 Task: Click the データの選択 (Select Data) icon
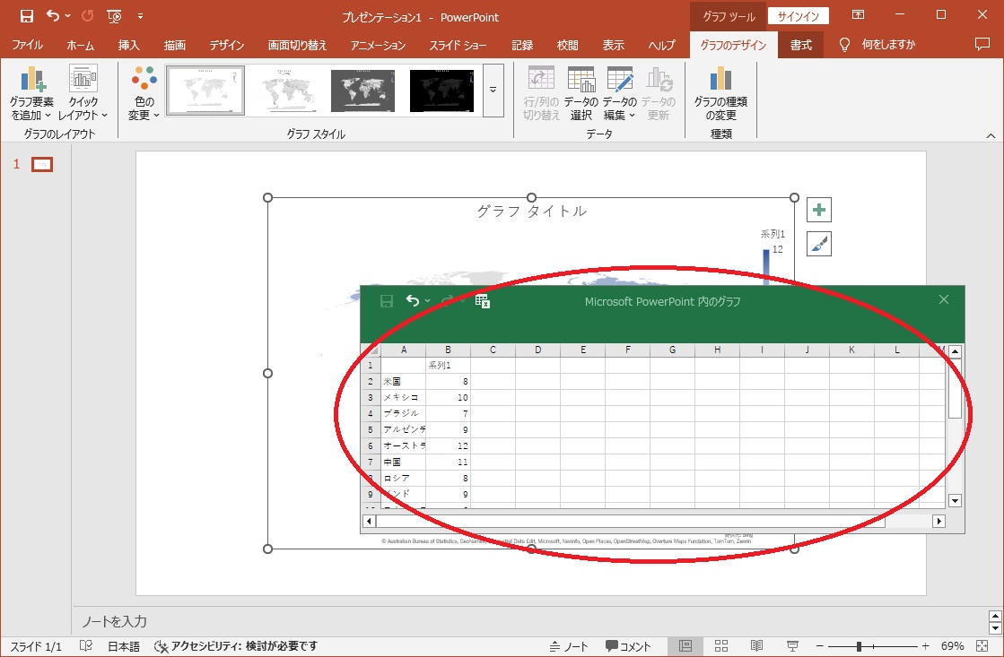pos(581,81)
